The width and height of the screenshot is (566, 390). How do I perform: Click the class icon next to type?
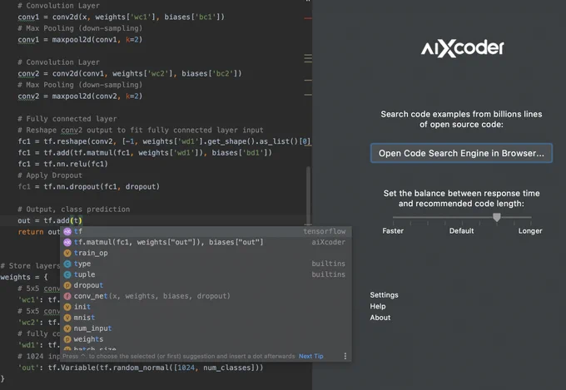click(67, 264)
